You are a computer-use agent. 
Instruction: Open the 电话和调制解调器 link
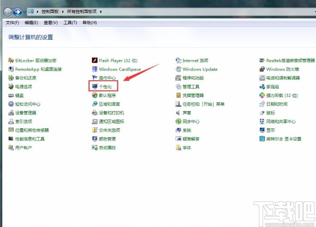(x=283, y=78)
